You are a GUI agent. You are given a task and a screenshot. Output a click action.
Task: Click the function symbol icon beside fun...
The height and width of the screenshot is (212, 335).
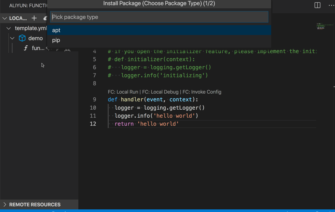coord(26,48)
